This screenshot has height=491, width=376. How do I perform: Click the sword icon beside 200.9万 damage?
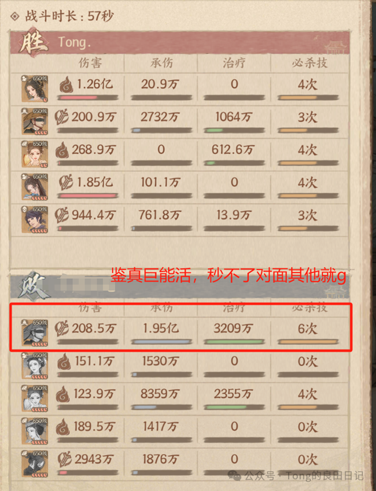click(62, 117)
